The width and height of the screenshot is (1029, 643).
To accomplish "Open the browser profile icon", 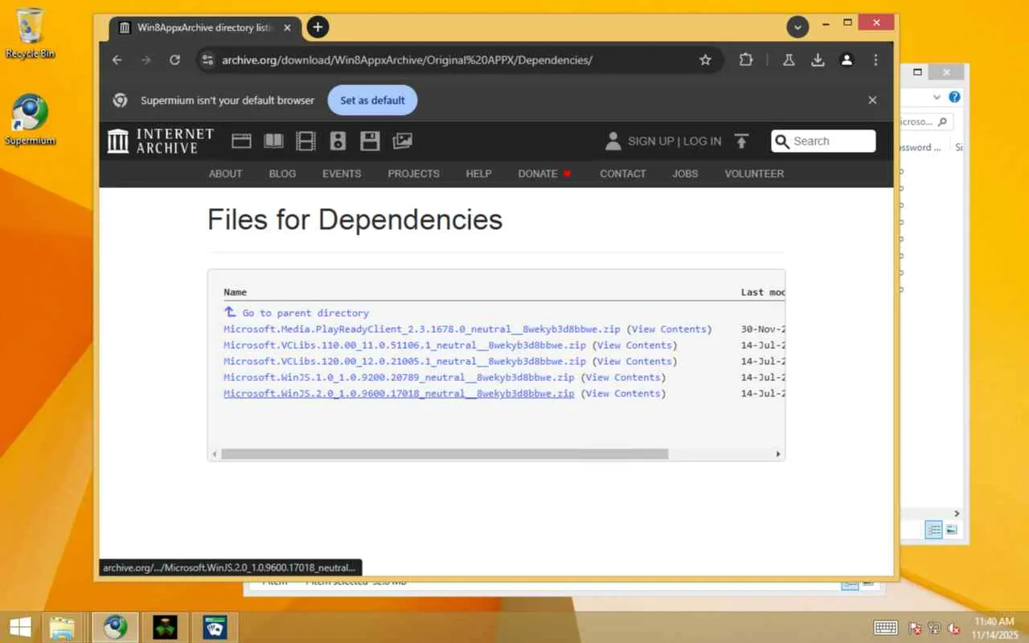I will pos(847,59).
